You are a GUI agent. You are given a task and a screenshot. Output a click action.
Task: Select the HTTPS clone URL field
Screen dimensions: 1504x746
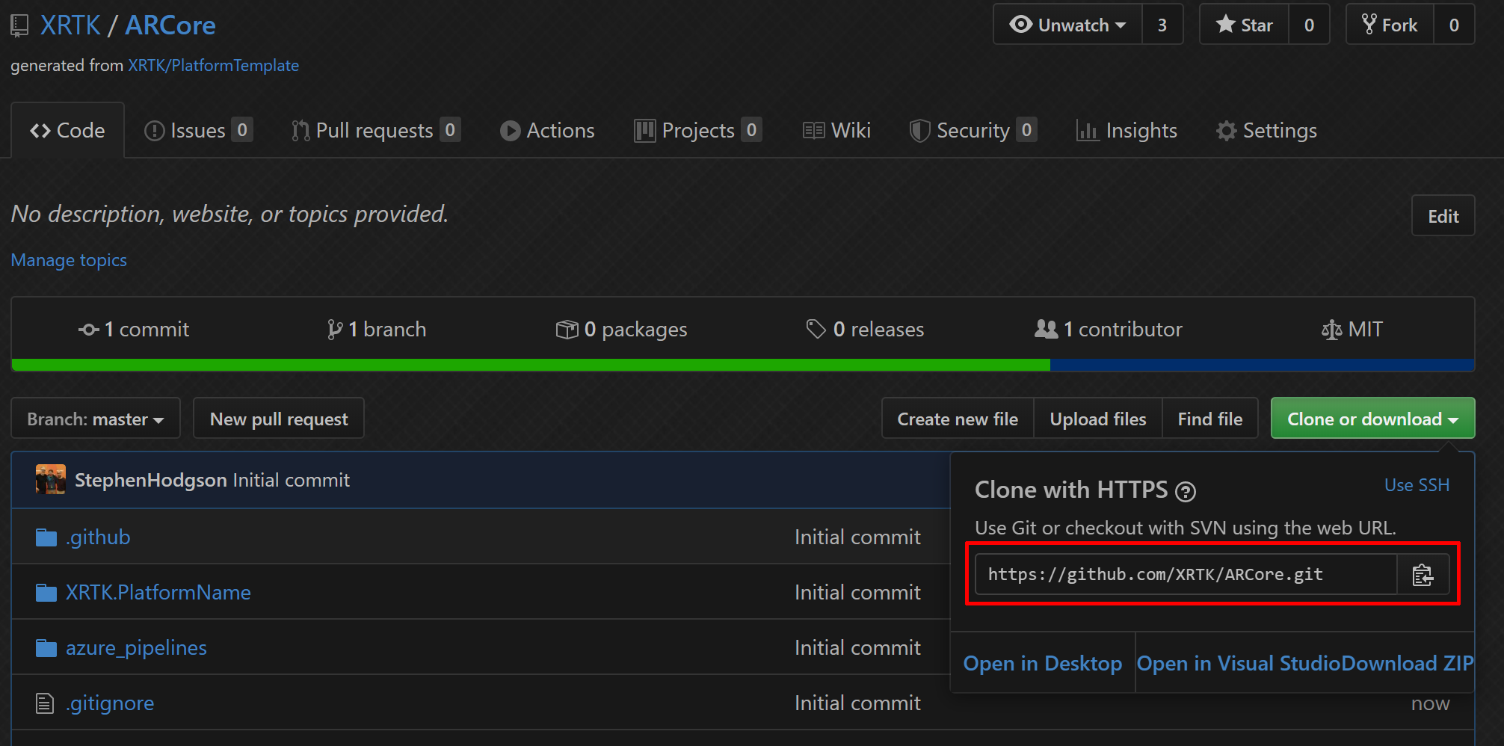click(1186, 575)
